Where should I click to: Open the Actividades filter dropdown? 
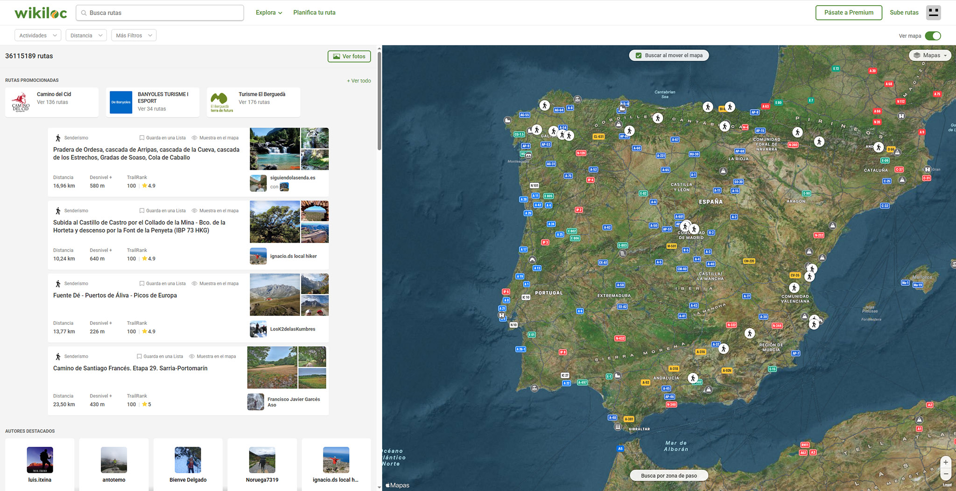[38, 35]
